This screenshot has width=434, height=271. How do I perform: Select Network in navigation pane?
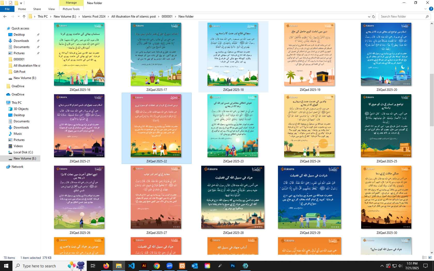pyautogui.click(x=17, y=167)
